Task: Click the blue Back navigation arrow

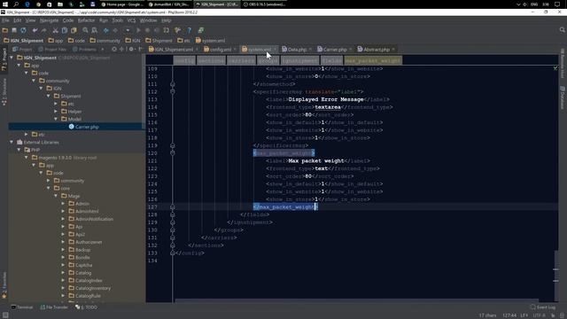Action: click(106, 30)
